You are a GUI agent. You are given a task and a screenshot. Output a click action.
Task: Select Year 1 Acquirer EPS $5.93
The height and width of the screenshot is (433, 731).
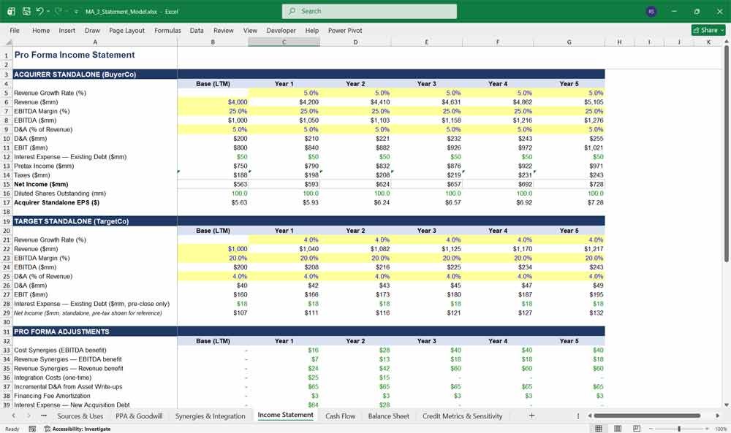284,202
